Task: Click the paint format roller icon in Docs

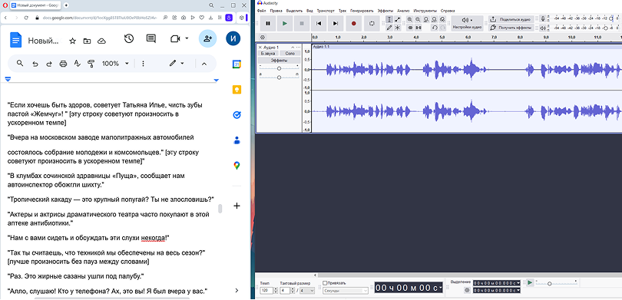Action: coord(91,64)
